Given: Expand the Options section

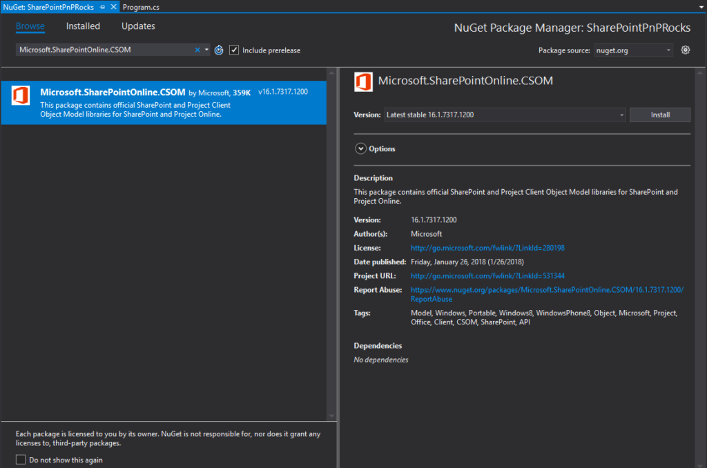Looking at the screenshot, I should [x=360, y=148].
